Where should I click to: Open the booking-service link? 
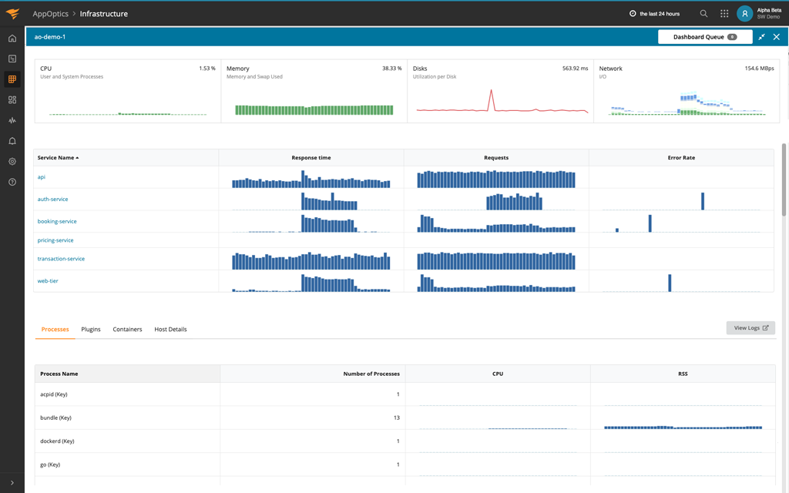[57, 221]
